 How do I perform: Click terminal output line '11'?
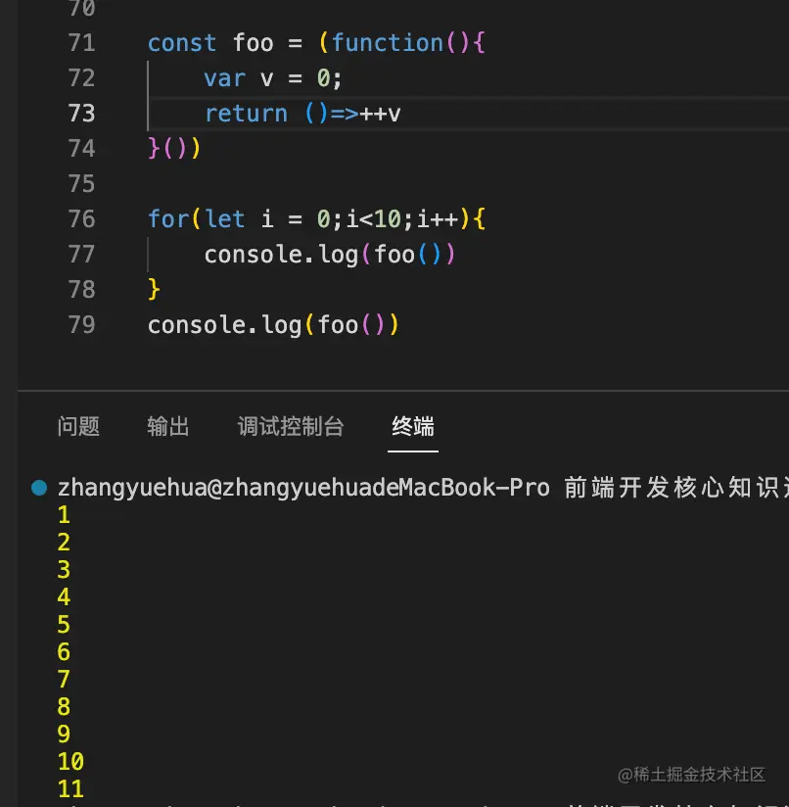(70, 788)
